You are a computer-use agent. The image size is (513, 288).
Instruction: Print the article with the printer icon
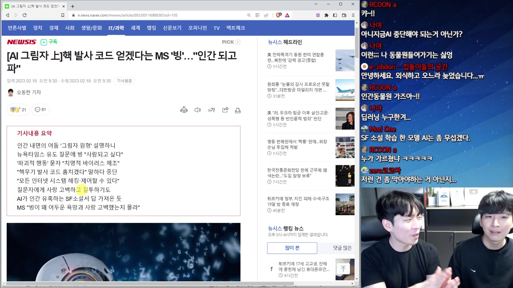click(238, 110)
